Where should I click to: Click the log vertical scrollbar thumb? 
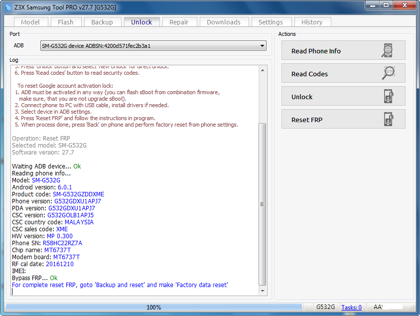[x=263, y=204]
